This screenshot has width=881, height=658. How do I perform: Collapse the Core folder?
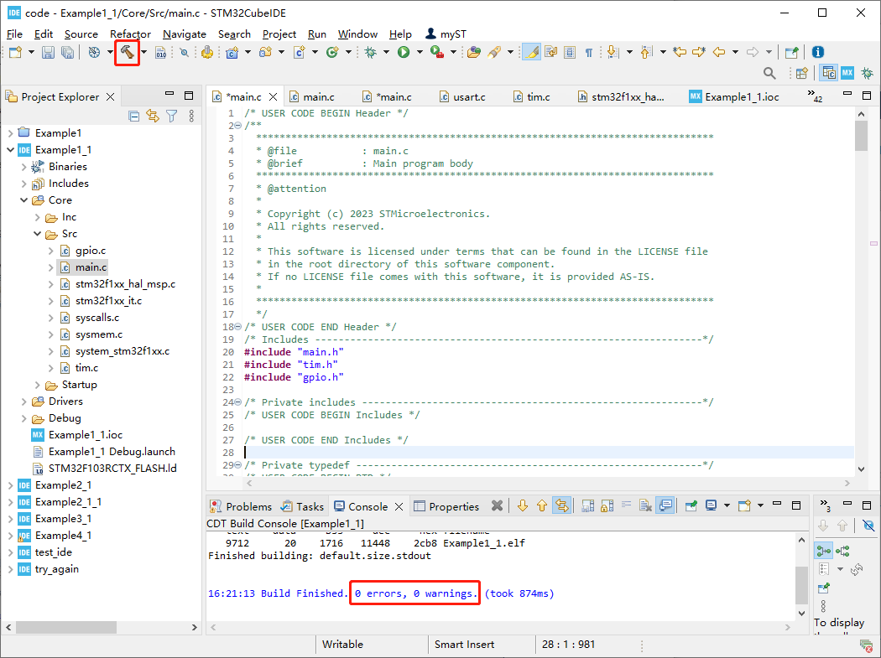pyautogui.click(x=24, y=199)
